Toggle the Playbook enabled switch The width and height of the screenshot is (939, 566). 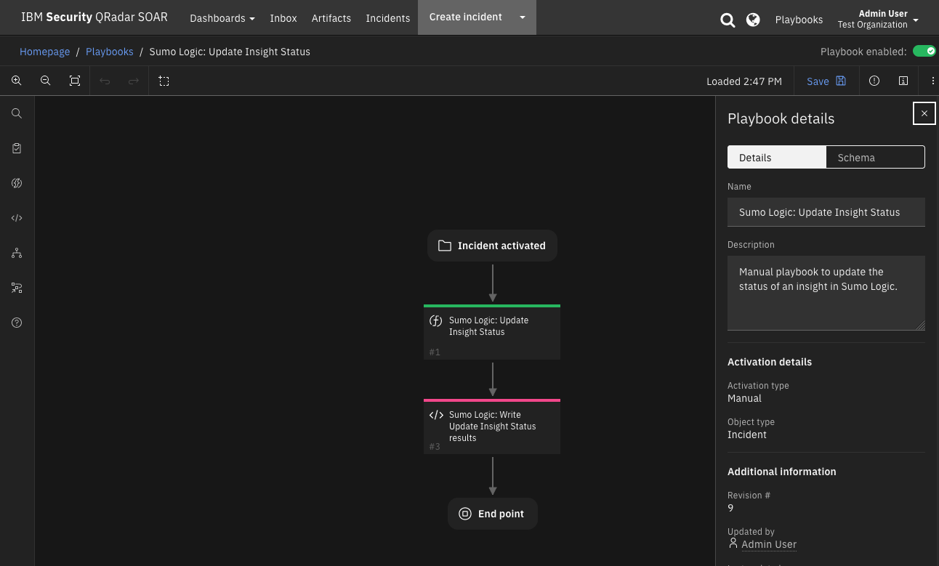pyautogui.click(x=924, y=52)
